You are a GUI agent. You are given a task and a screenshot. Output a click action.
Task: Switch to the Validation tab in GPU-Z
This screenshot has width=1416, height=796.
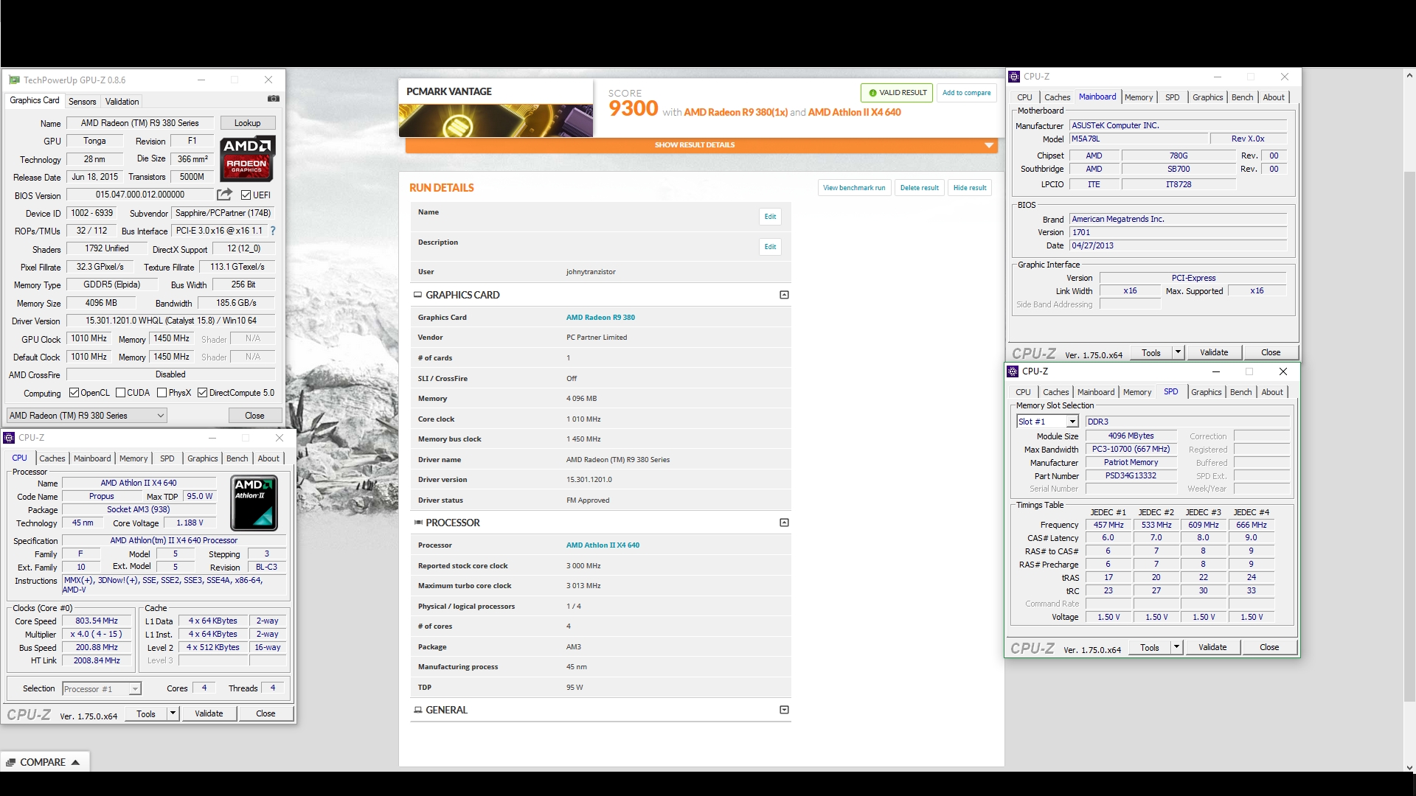point(122,102)
